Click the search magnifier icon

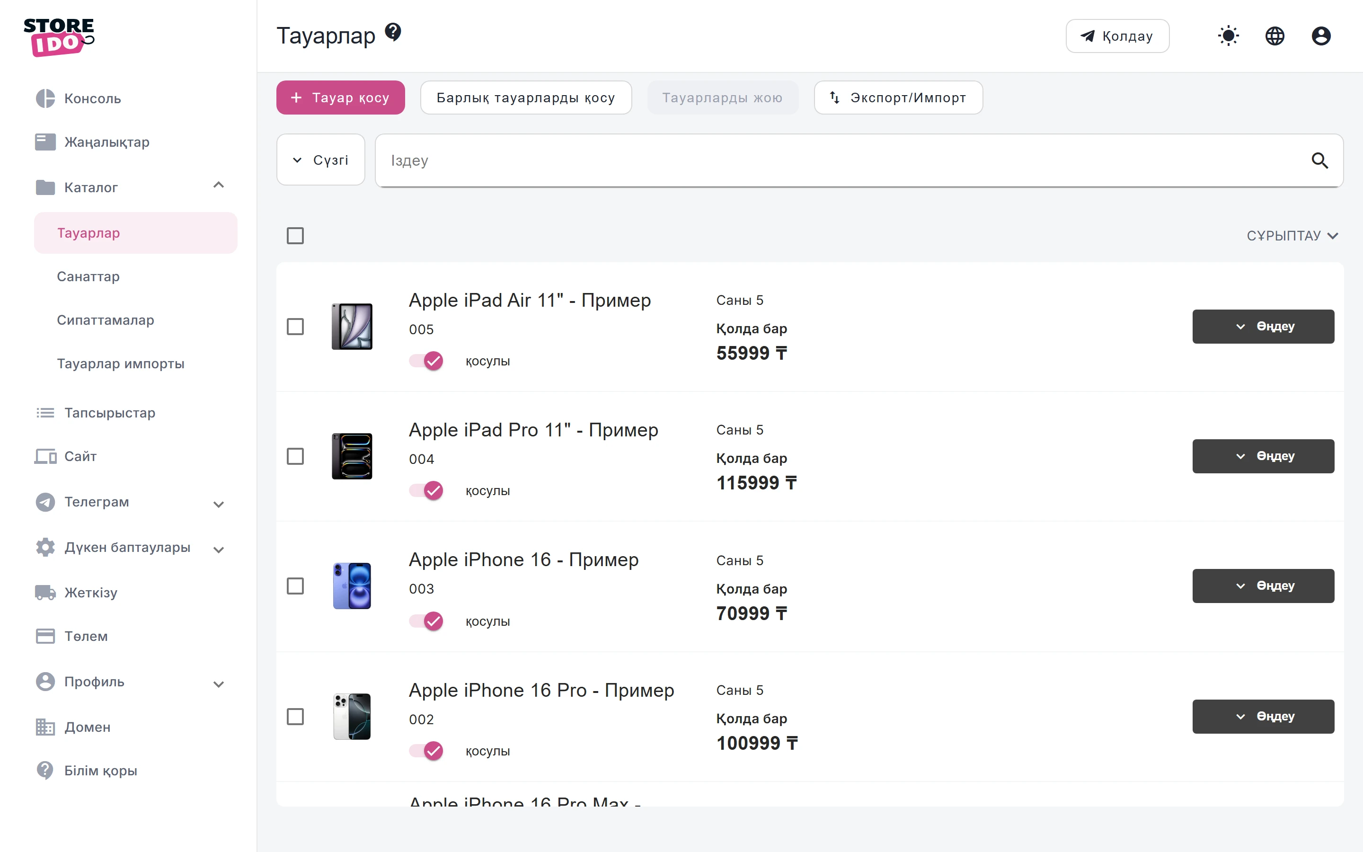tap(1319, 160)
